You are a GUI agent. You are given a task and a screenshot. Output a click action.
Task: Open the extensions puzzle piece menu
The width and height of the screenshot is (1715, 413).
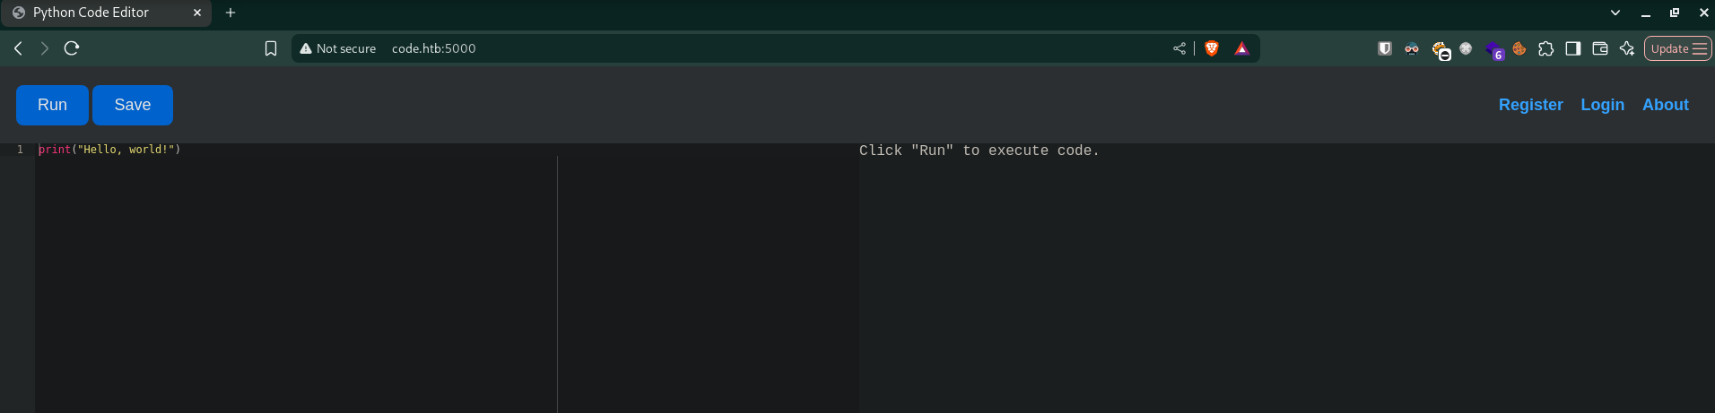click(x=1545, y=48)
